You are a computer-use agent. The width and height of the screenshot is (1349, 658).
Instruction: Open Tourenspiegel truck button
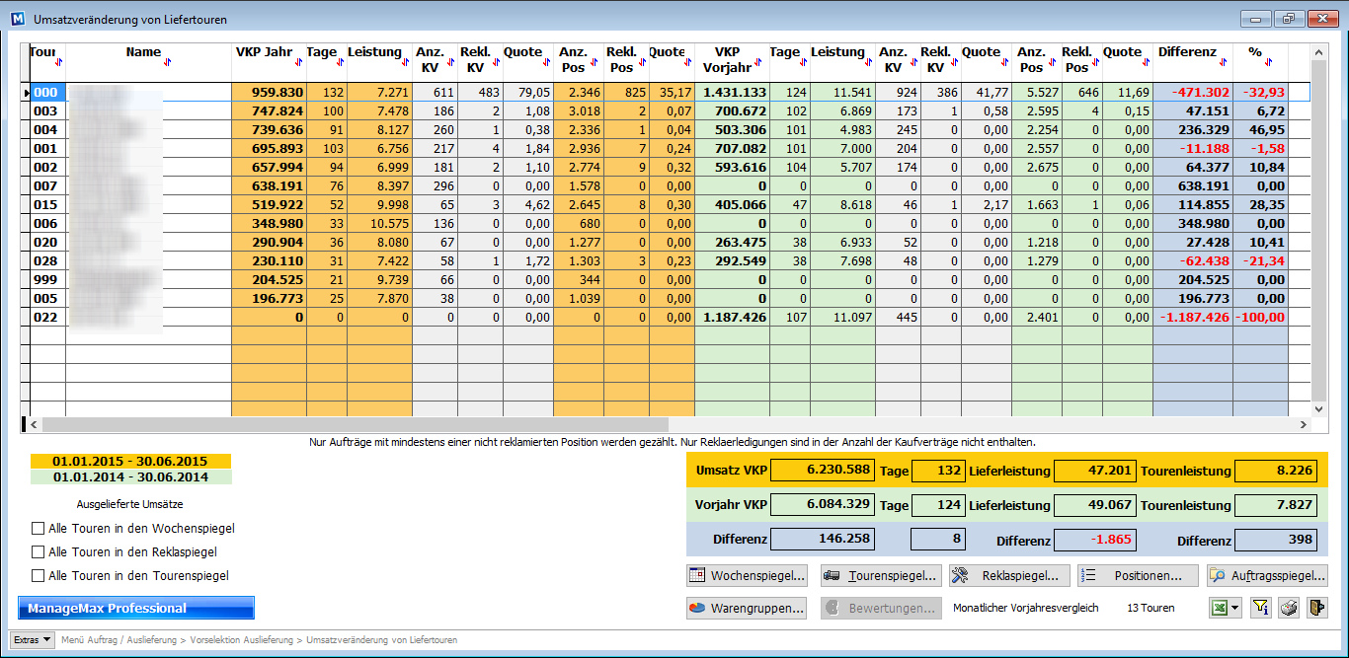[x=881, y=576]
